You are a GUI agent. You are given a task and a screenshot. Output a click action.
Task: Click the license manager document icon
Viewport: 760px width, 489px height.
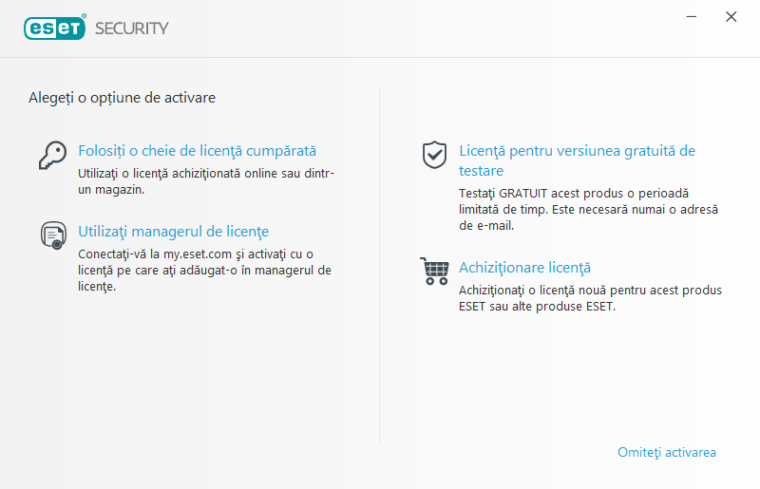pos(52,235)
